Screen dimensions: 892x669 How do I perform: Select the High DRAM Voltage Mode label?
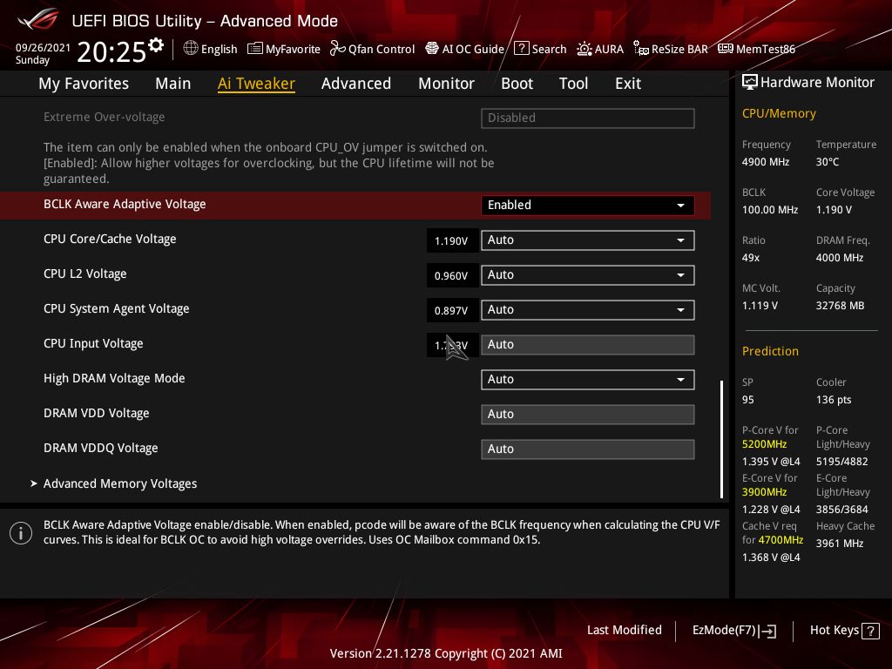point(114,378)
